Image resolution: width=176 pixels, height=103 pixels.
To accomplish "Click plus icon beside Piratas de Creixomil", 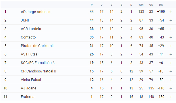I will click(x=171, y=46).
